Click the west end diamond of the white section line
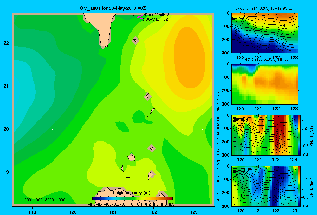317x215 pixels. click(x=53, y=129)
